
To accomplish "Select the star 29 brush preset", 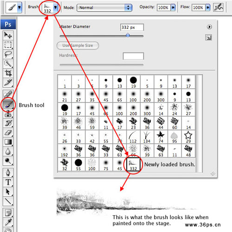I will pyautogui.click(x=188, y=137).
